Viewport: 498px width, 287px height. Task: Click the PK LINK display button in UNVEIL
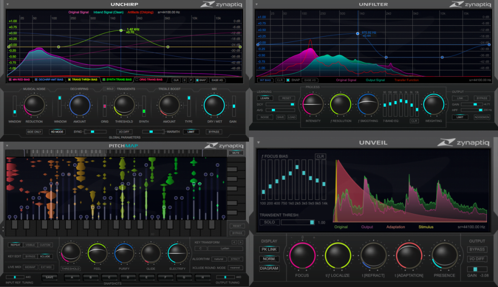[269, 249]
